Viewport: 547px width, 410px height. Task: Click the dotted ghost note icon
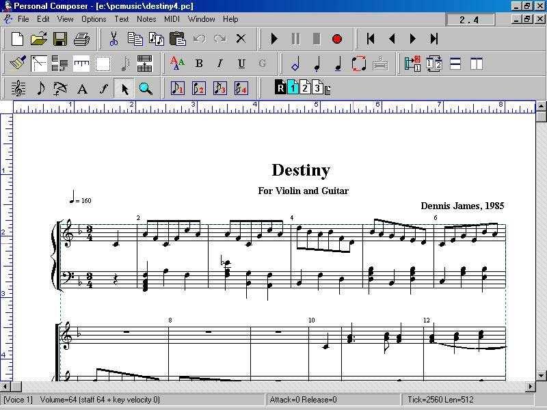[x=125, y=64]
